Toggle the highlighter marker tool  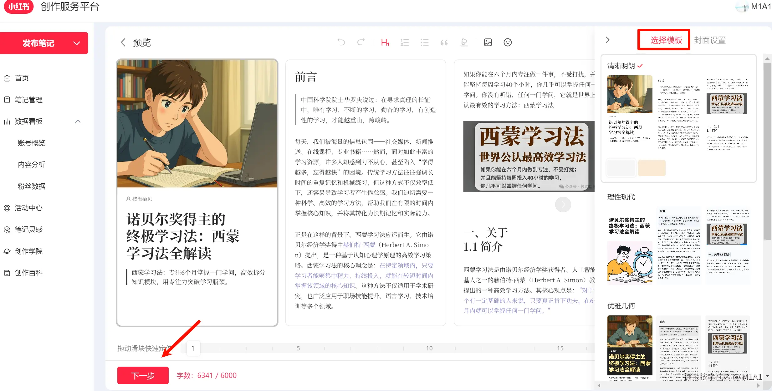[464, 42]
